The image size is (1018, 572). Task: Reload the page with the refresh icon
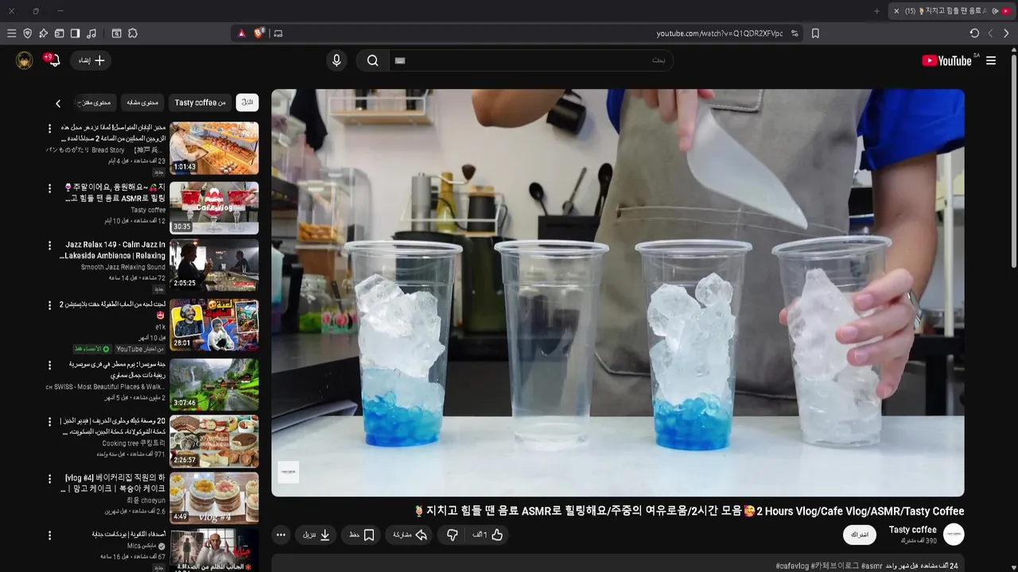coord(974,33)
